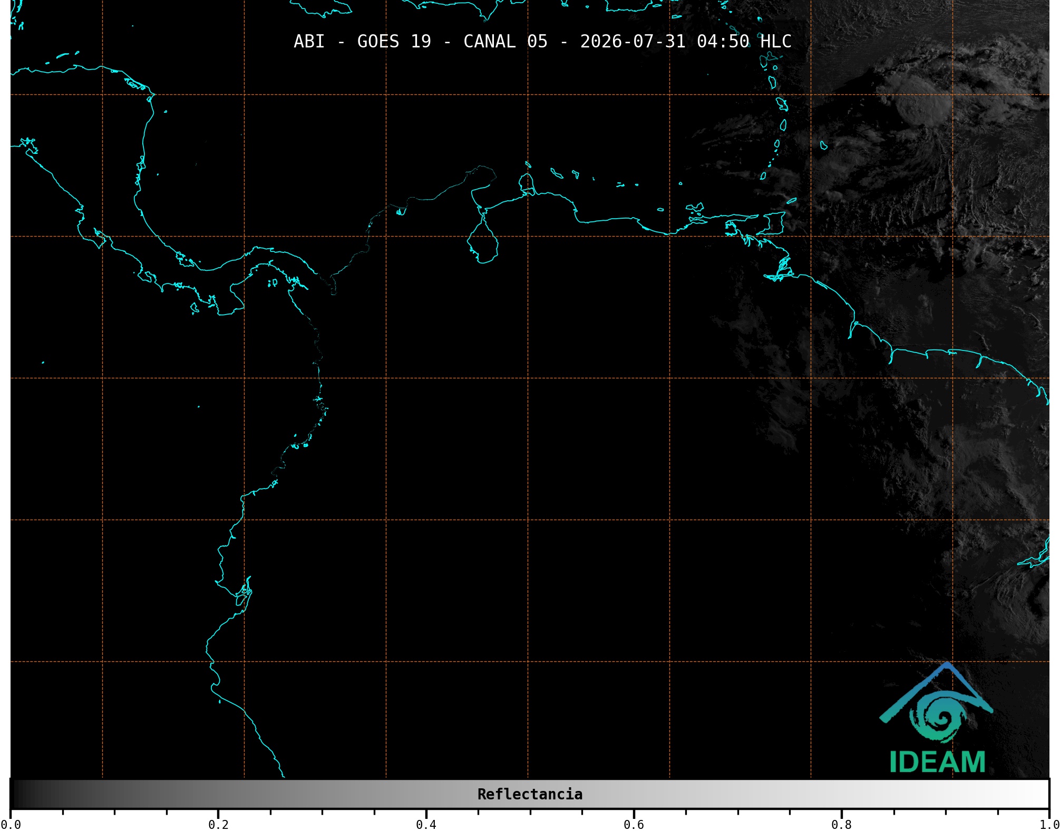This screenshot has height=831, width=1060.
Task: Click the '0.2' colorbar tick label
Action: [219, 825]
